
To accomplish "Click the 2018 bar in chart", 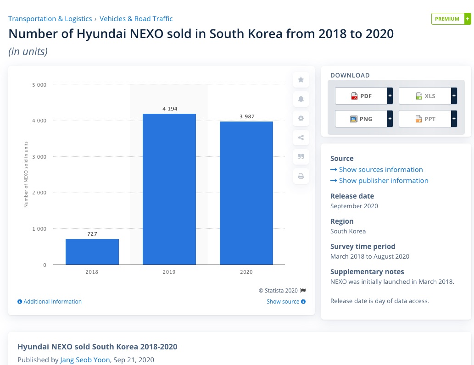I will (92, 252).
